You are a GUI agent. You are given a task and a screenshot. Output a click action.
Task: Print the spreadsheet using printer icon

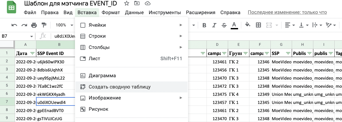coord(34,25)
